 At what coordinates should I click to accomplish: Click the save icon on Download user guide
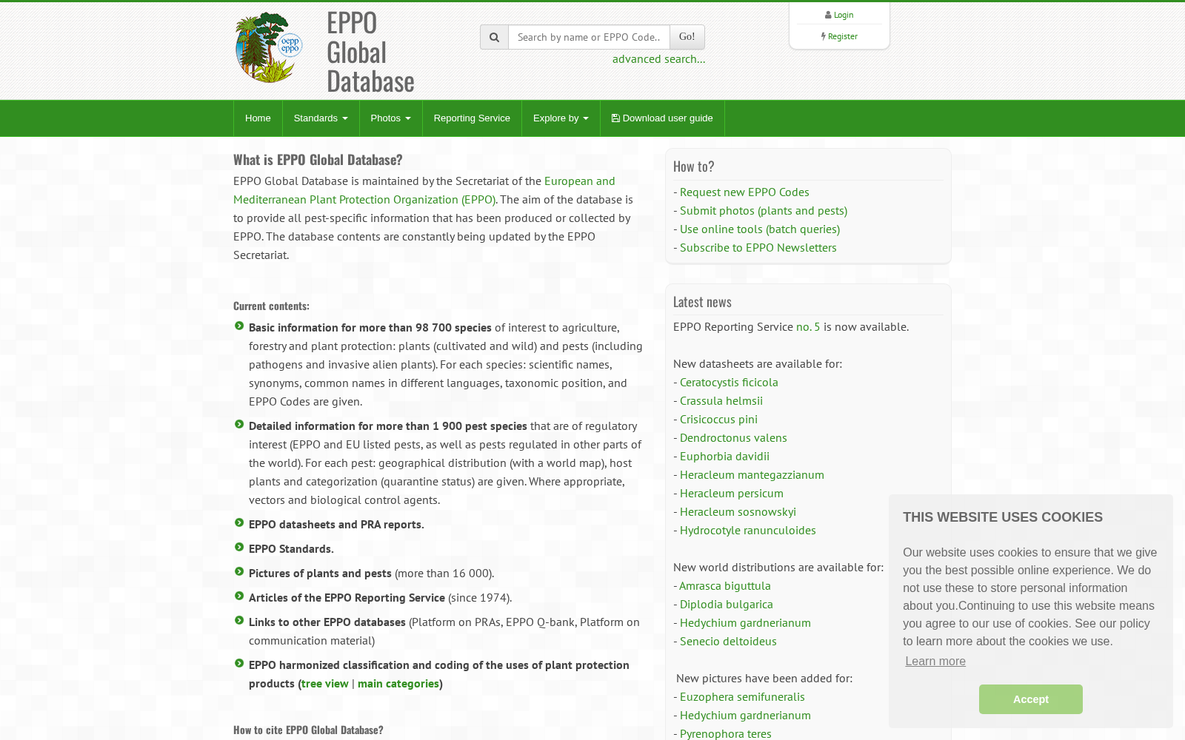point(615,118)
